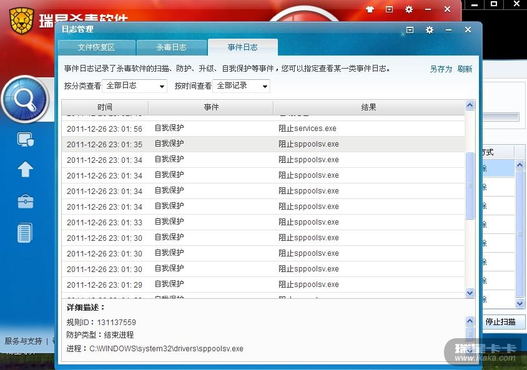Close the main Rising antivirus window

point(447,9)
